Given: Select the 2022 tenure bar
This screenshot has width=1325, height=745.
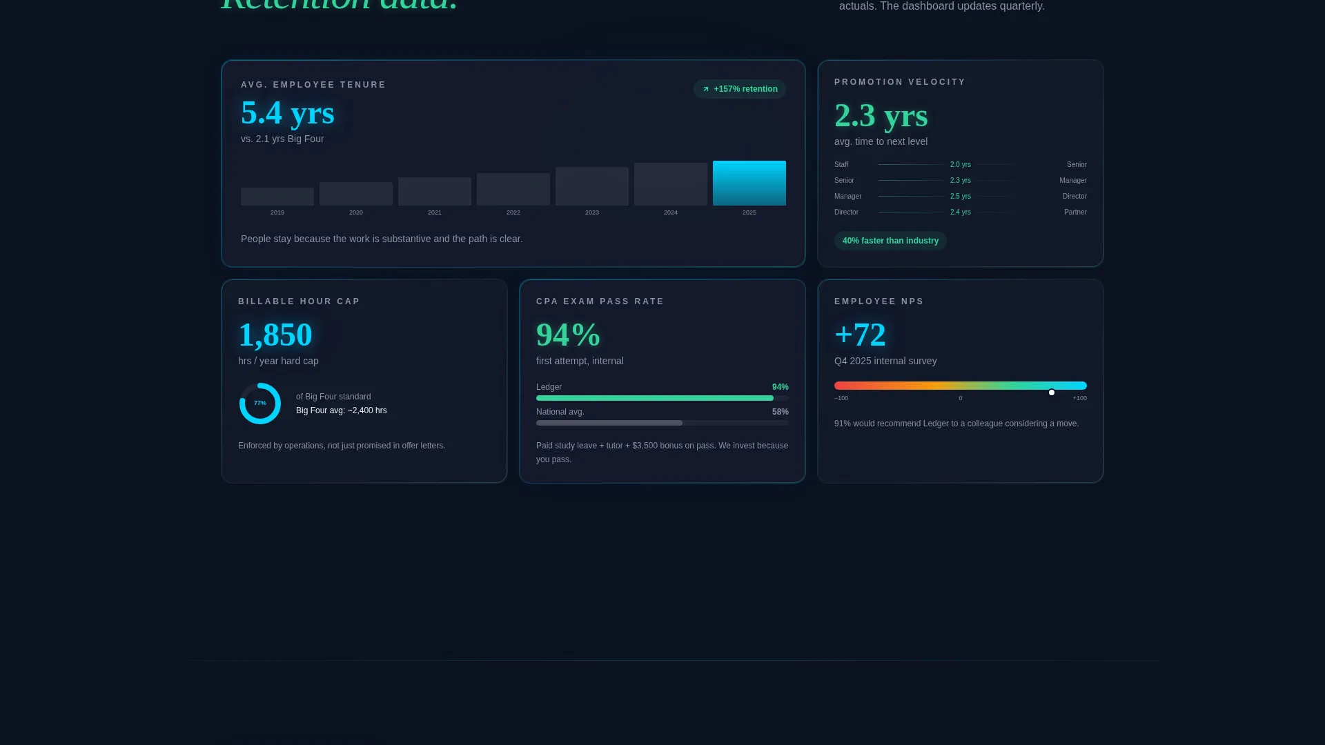Looking at the screenshot, I should point(513,189).
